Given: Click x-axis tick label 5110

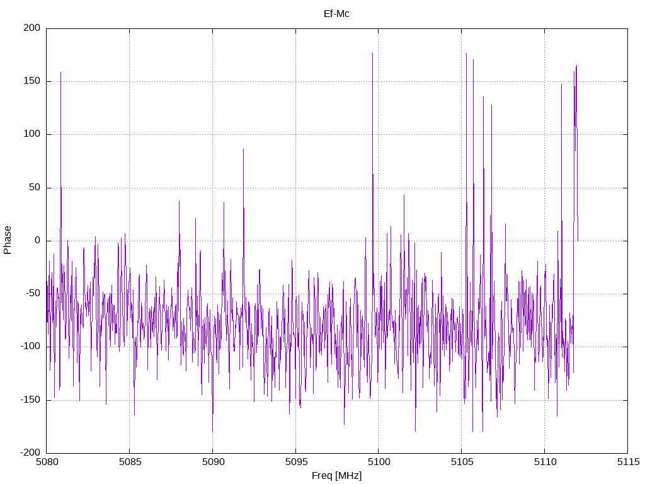Looking at the screenshot, I should pyautogui.click(x=545, y=462).
